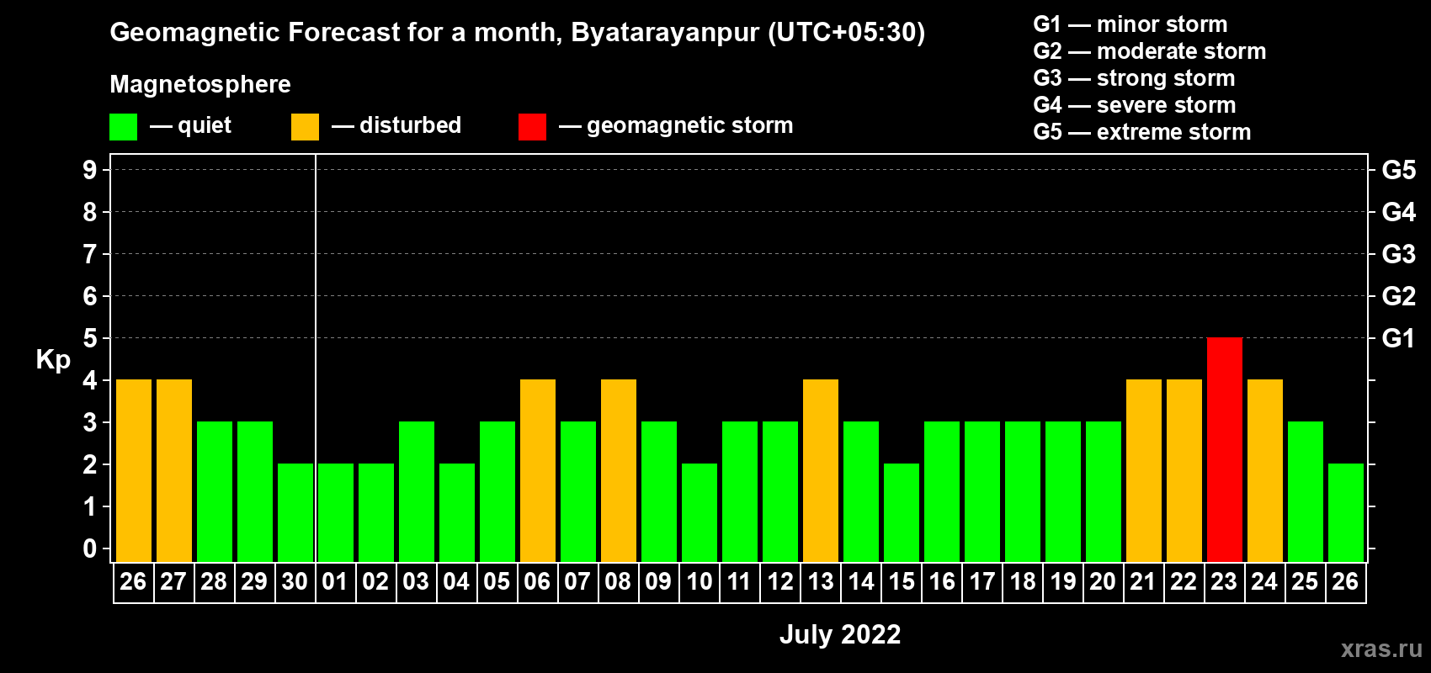Image resolution: width=1431 pixels, height=673 pixels.
Task: Select the orange bar for July 24
Action: 1265,470
